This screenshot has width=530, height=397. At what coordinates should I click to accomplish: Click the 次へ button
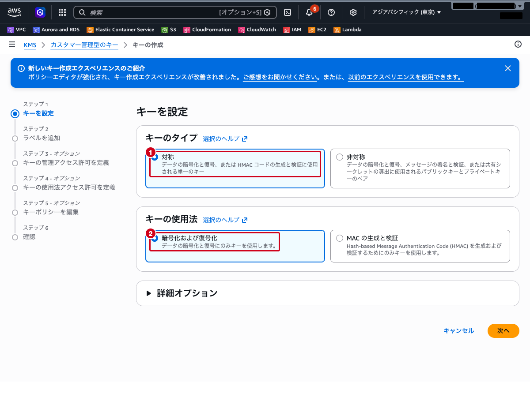coord(503,331)
